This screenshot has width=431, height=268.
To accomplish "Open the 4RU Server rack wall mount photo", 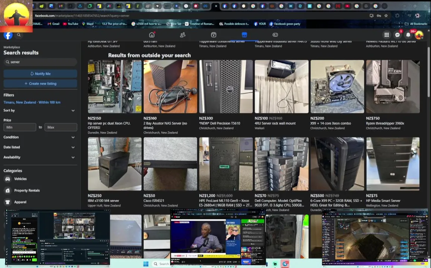I will [282, 86].
